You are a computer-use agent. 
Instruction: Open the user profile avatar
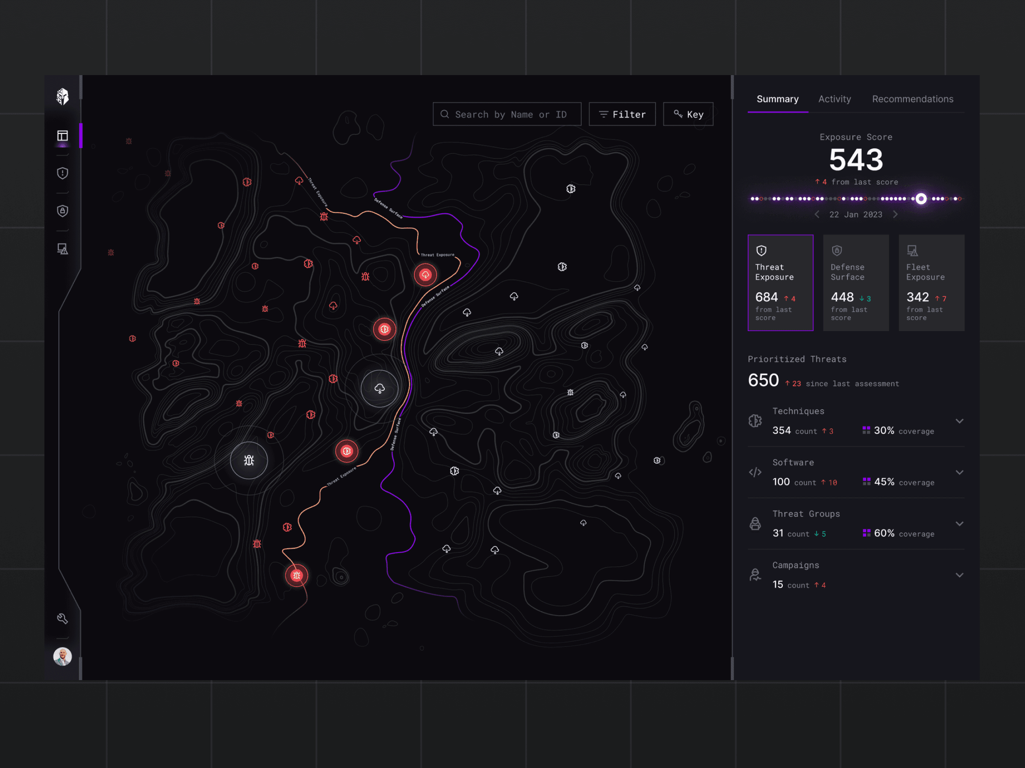[x=62, y=657]
